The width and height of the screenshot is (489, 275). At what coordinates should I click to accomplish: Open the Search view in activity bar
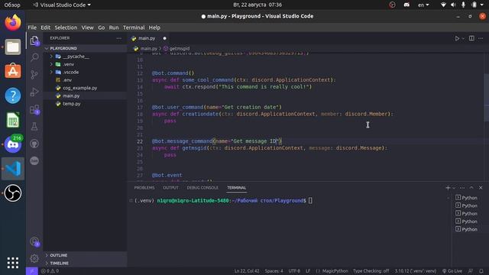point(34,57)
